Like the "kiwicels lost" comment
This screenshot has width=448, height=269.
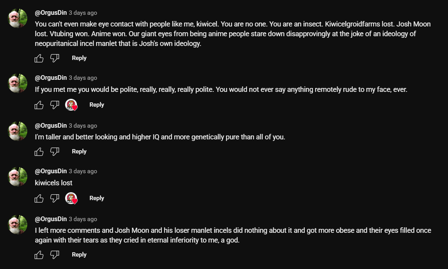(x=39, y=198)
